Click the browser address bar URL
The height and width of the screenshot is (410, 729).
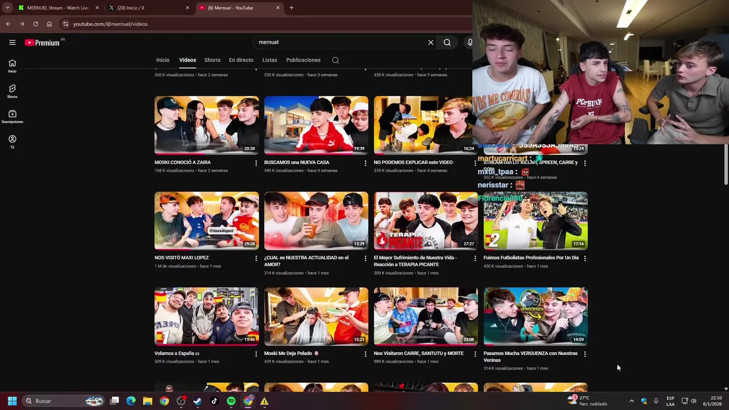coord(110,24)
